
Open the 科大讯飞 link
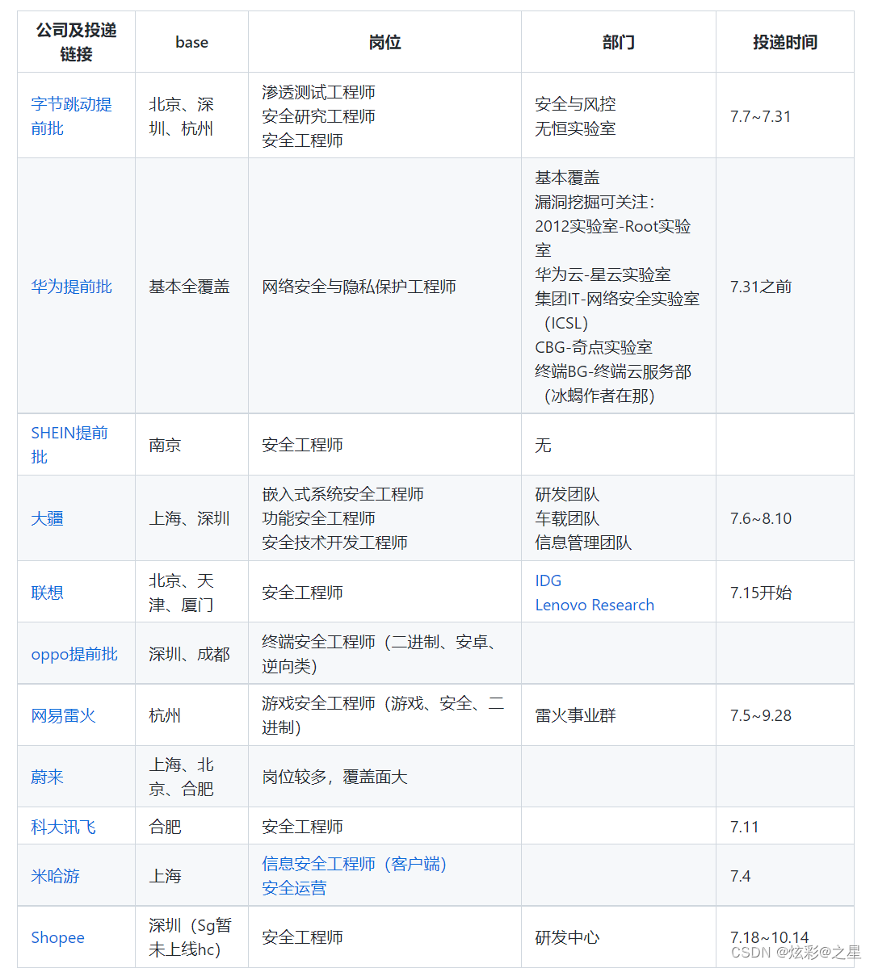tap(63, 827)
